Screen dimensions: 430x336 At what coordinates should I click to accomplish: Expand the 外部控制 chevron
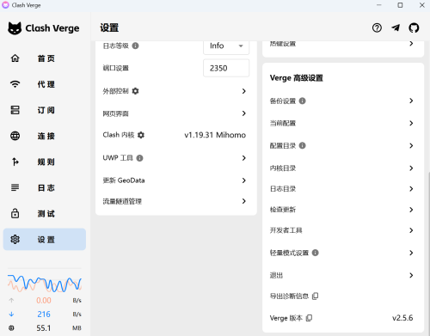[243, 91]
